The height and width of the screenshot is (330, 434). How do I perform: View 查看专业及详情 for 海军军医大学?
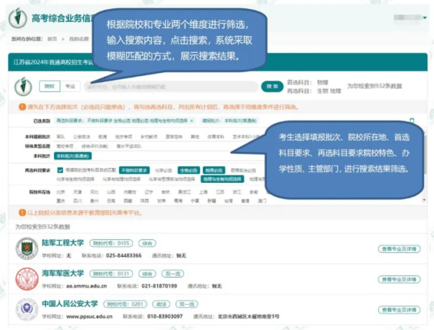point(399,279)
